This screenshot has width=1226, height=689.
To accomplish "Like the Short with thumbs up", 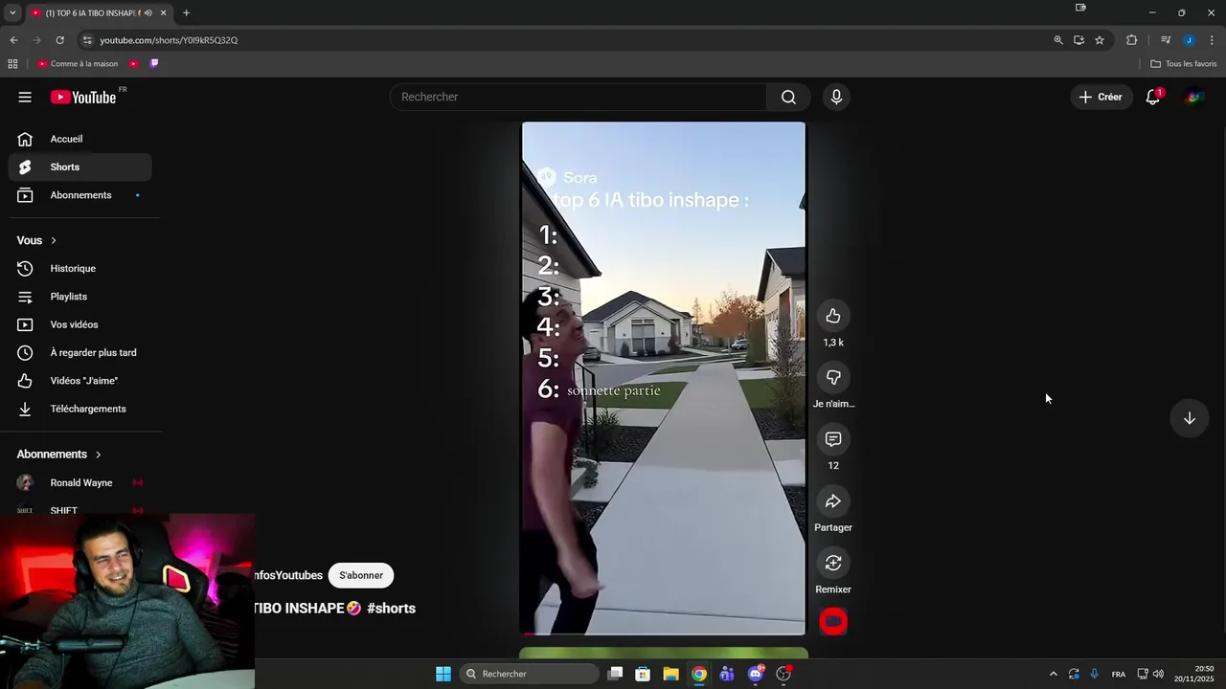I will [833, 316].
